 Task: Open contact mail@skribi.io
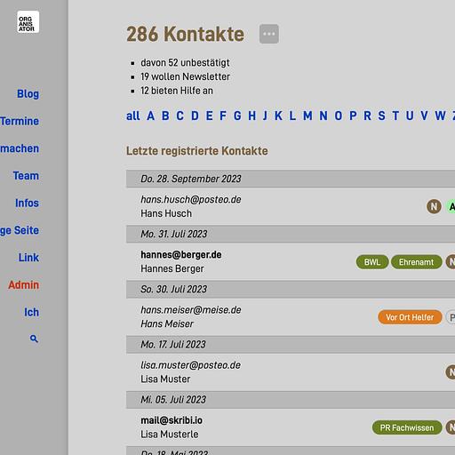[x=172, y=420]
